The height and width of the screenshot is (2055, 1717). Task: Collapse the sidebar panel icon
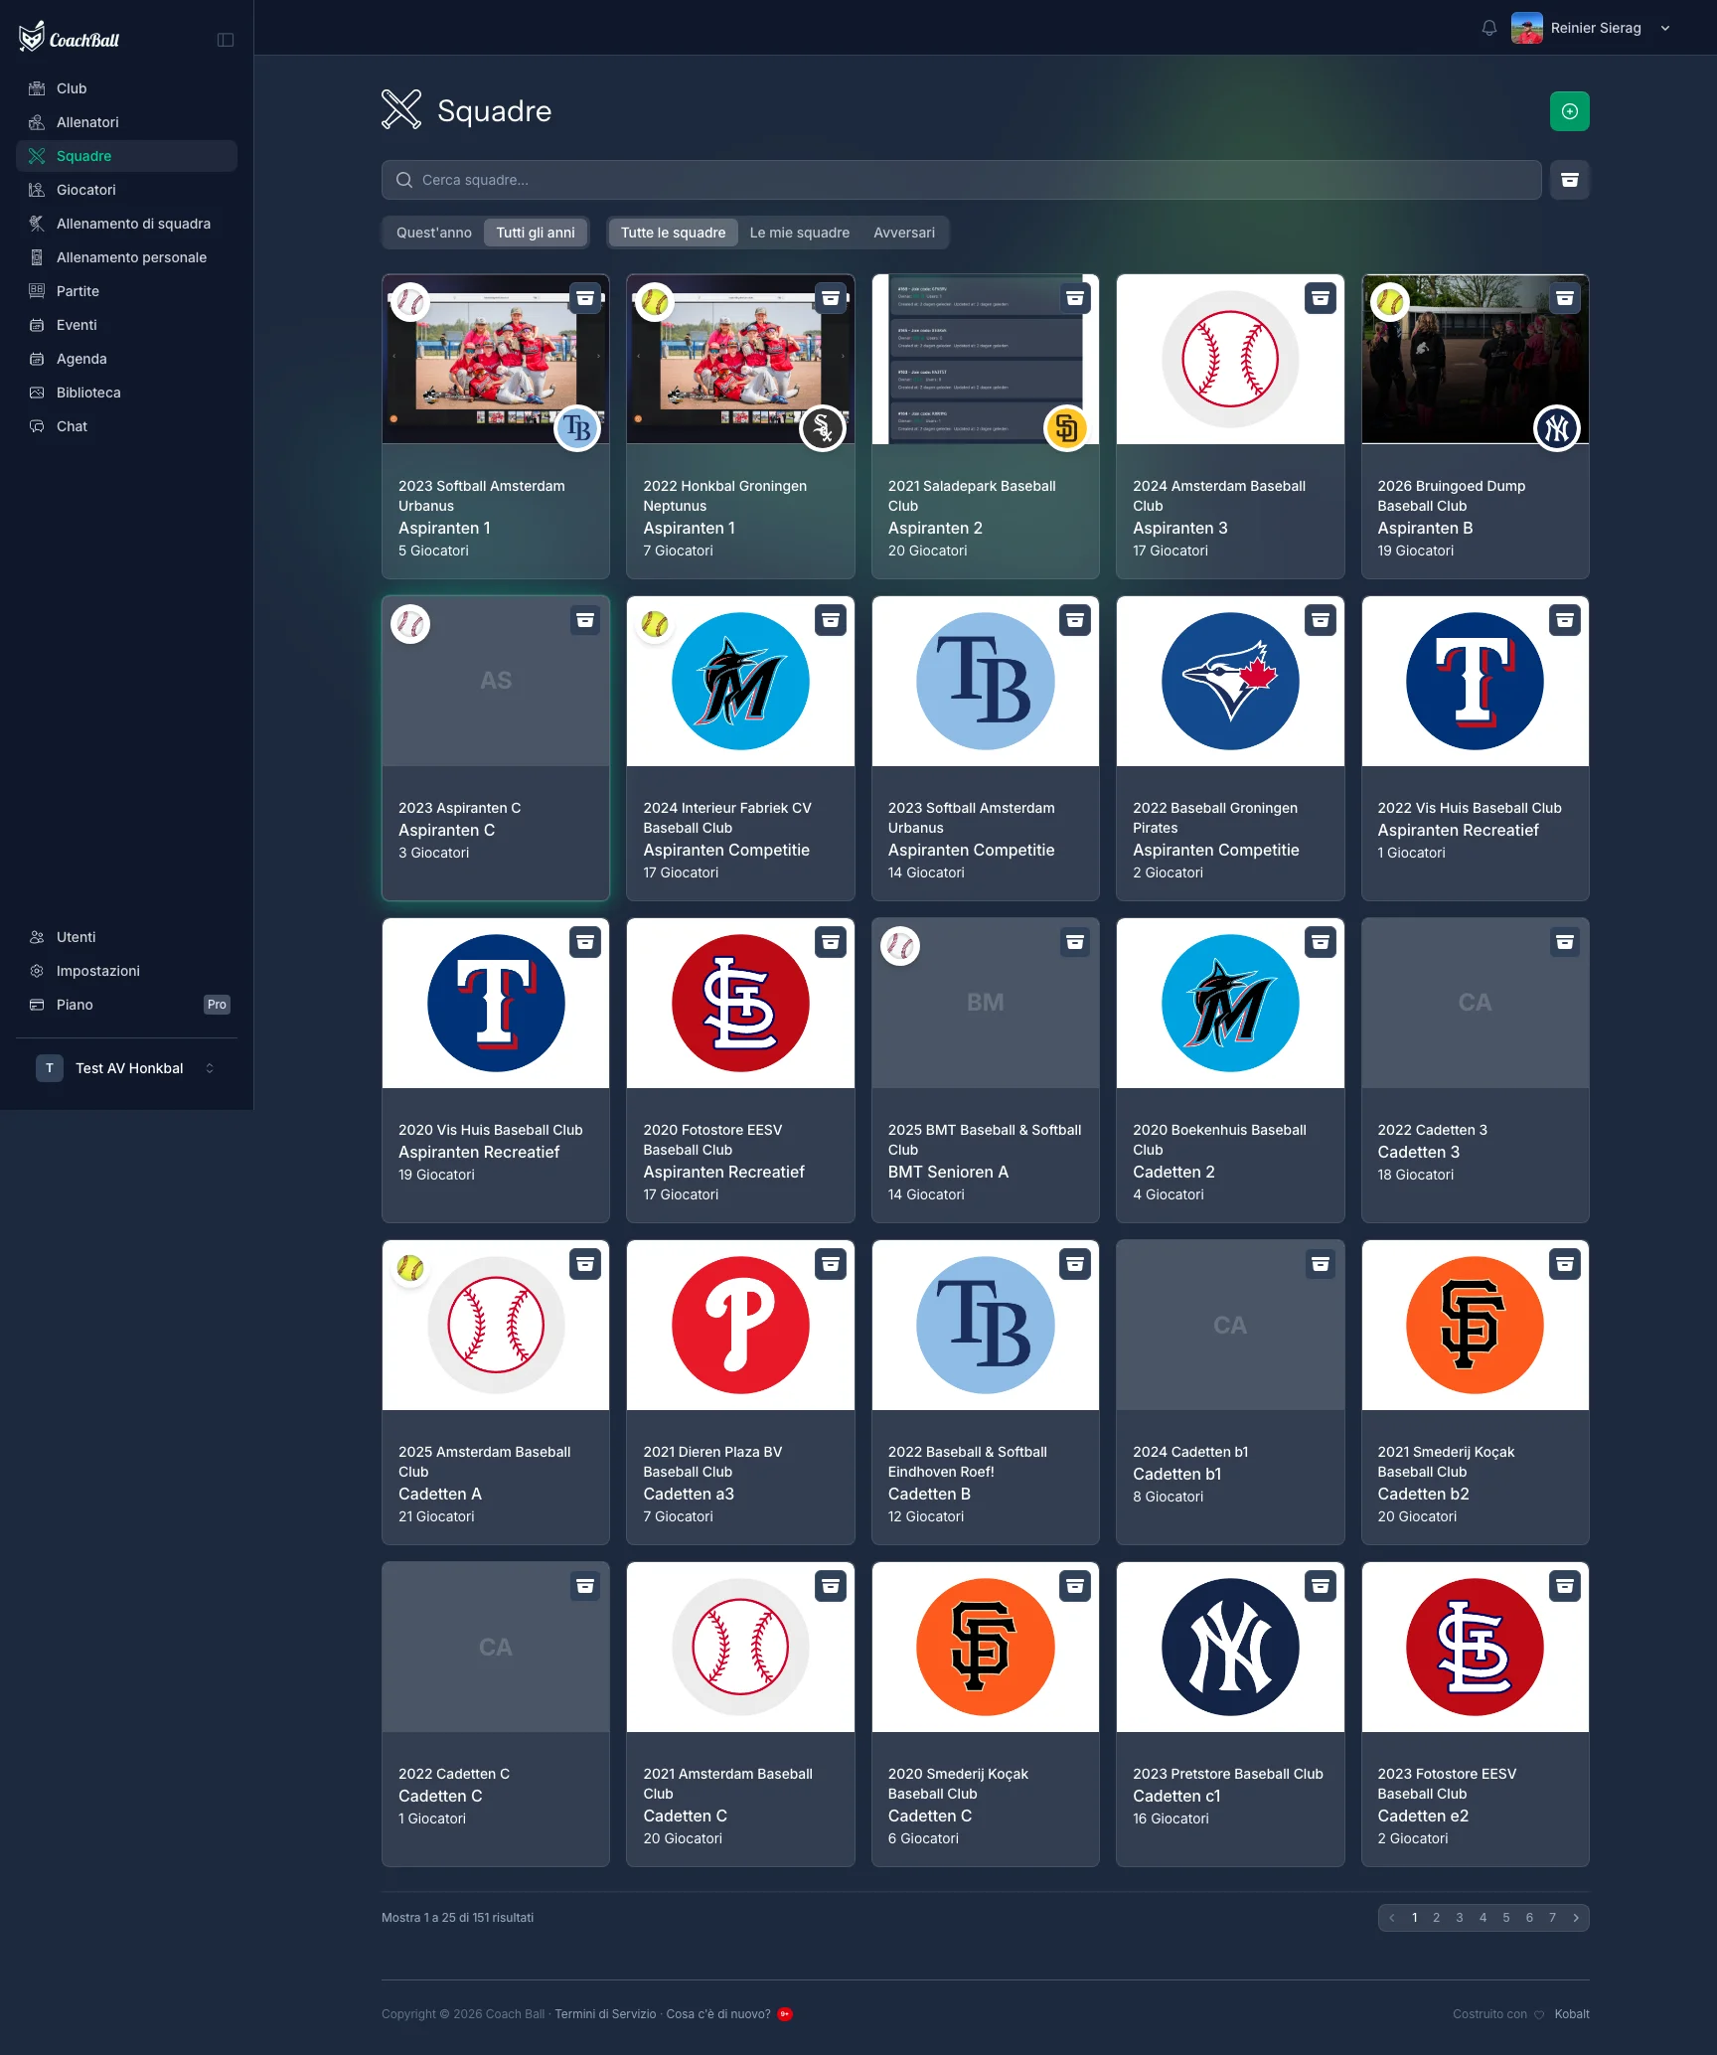click(x=226, y=40)
